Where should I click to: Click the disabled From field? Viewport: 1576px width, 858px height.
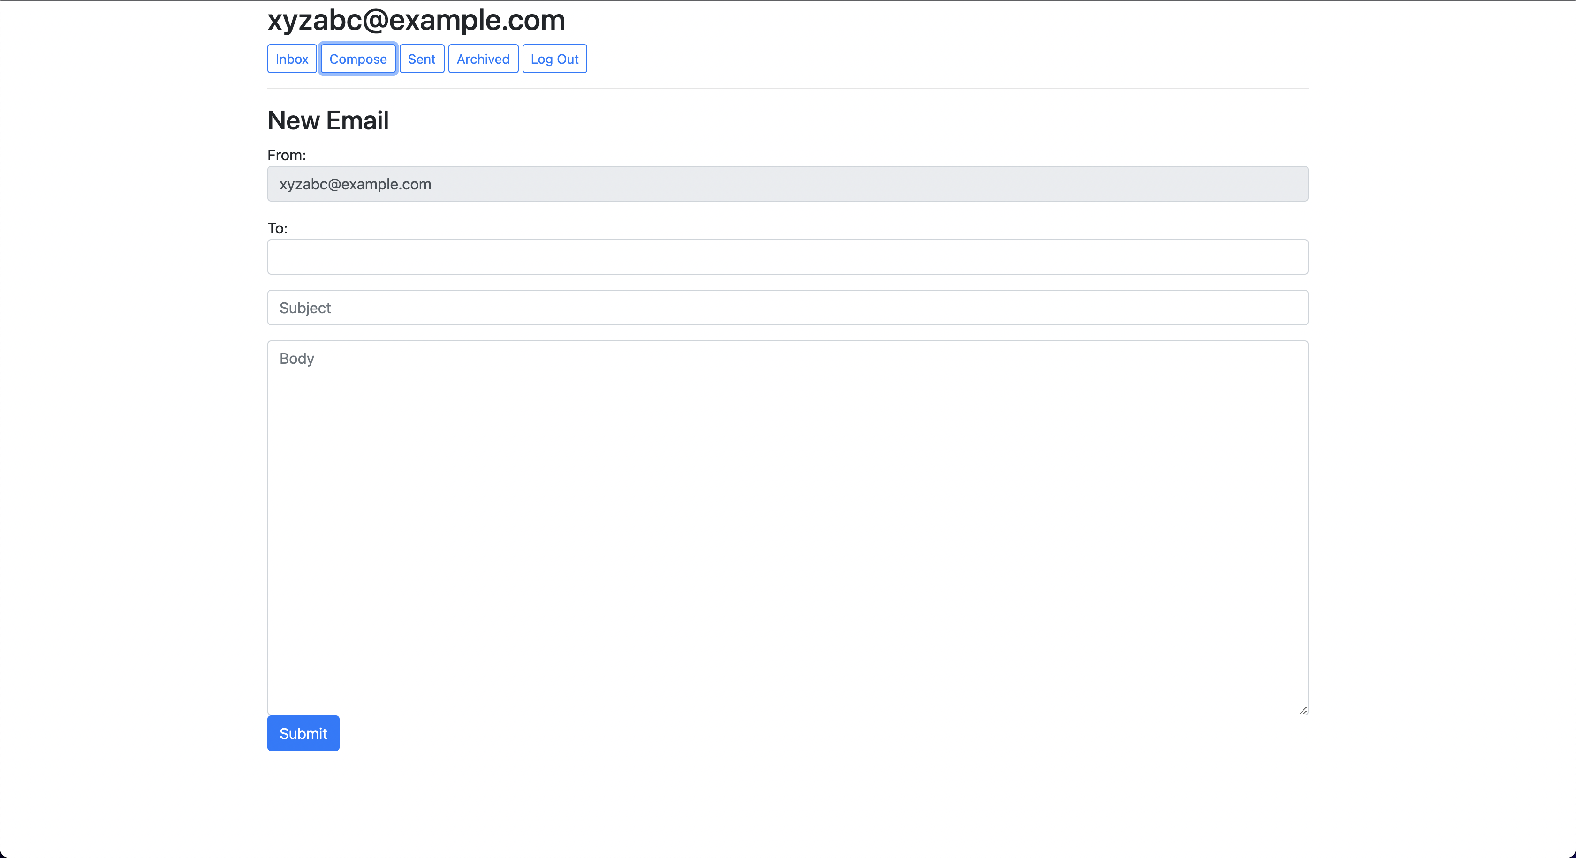tap(788, 183)
